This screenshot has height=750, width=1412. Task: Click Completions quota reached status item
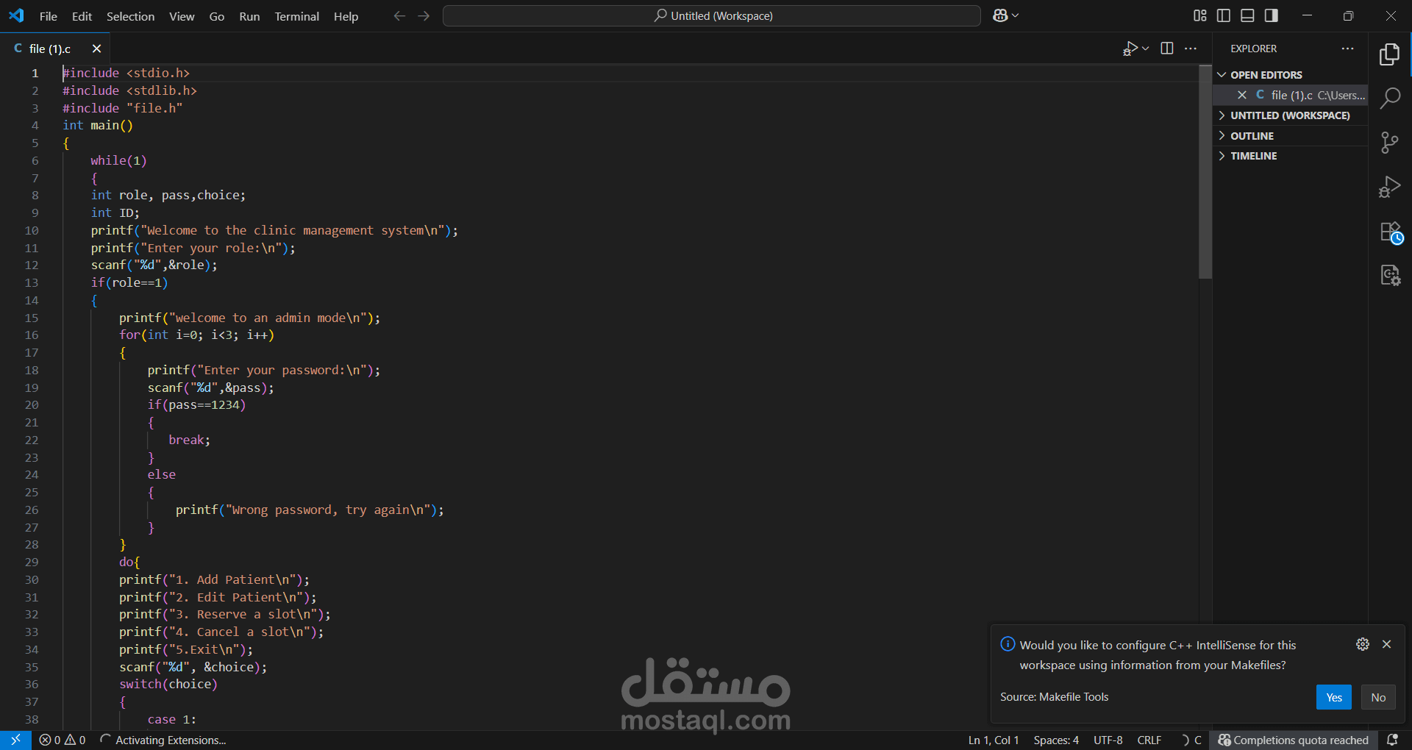pyautogui.click(x=1294, y=740)
